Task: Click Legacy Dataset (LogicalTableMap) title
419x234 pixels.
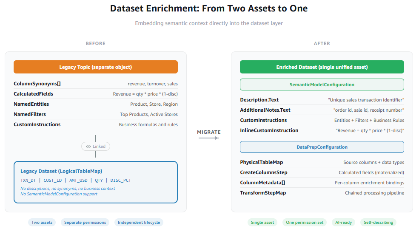Action: [x=61, y=171]
